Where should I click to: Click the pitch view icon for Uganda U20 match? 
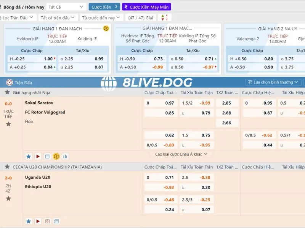[47, 221]
